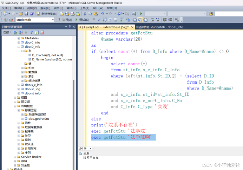Image resolution: width=243 pixels, height=170 pixels.
Task: Click the Database Engine Query icon after 新建查询
Action: pos(62,14)
